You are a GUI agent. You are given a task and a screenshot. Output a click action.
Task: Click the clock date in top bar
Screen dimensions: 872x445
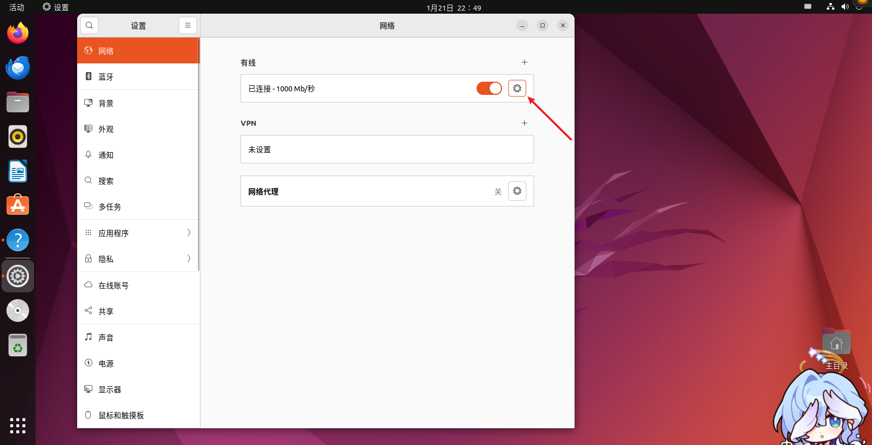[454, 8]
